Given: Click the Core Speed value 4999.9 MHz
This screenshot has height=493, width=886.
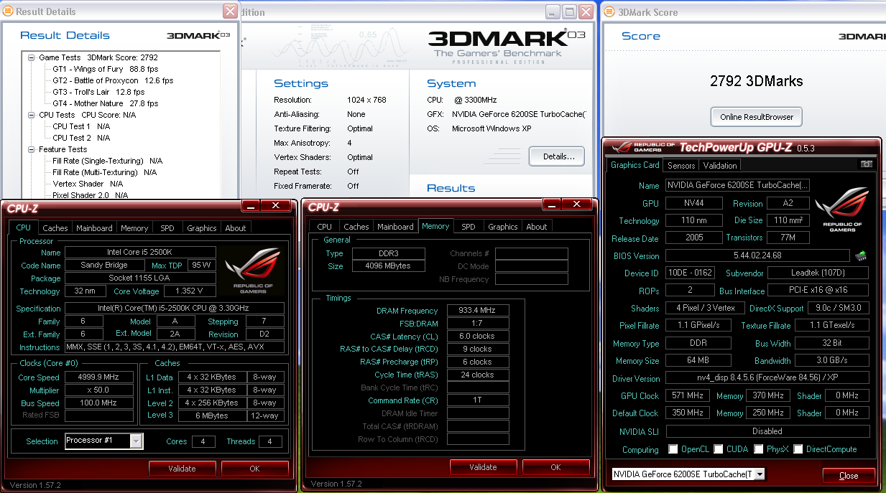Looking at the screenshot, I should (x=98, y=377).
